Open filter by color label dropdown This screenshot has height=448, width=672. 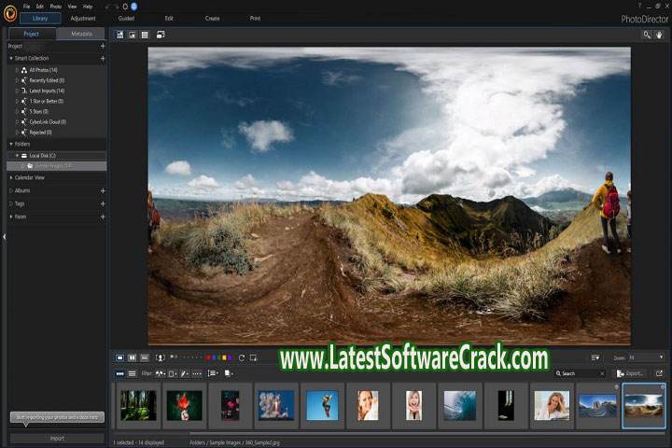pyautogui.click(x=173, y=374)
